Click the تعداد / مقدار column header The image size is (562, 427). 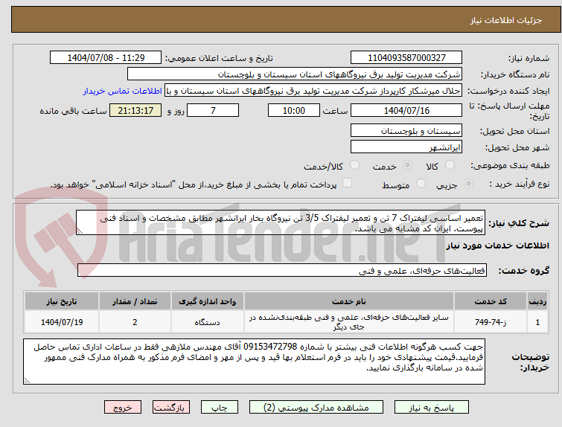[x=135, y=301]
